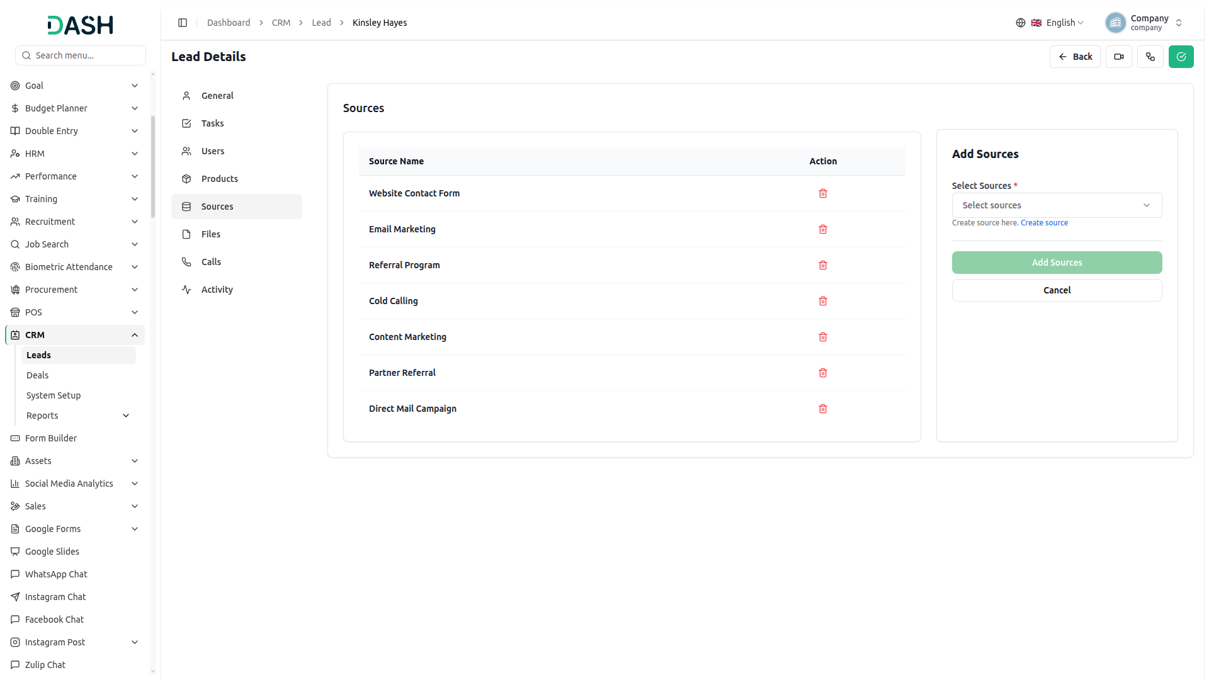Click the green check-circle button
Screen dimensions: 1209x680
coord(1181,57)
